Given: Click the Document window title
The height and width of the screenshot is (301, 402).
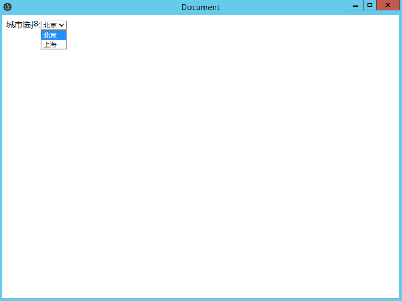Looking at the screenshot, I should coord(201,7).
